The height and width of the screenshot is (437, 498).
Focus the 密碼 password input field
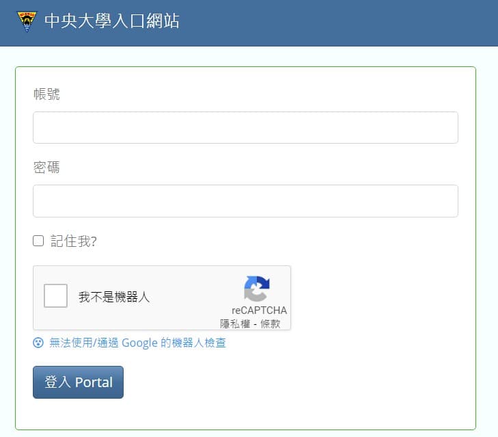(x=245, y=201)
